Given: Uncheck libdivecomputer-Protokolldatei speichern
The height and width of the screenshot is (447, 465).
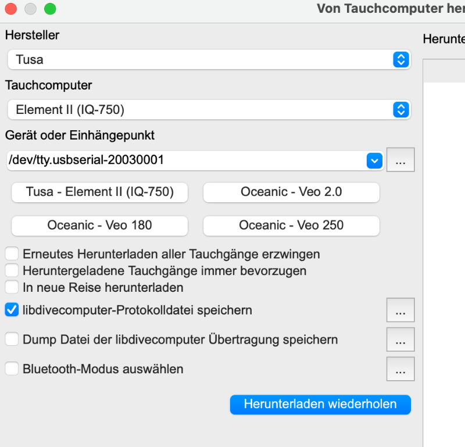Looking at the screenshot, I should coord(12,310).
